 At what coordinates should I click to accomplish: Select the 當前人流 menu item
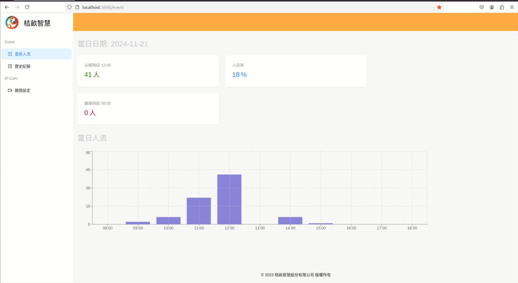coord(36,54)
